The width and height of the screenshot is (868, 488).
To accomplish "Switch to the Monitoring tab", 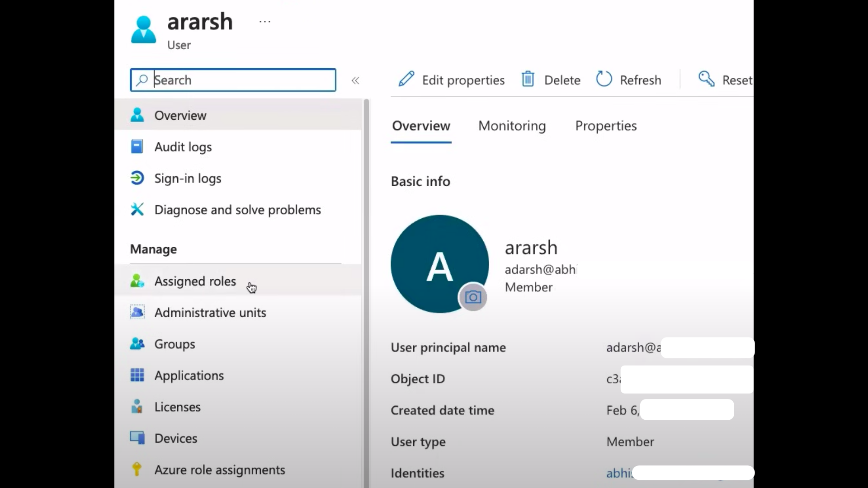I will coord(512,126).
